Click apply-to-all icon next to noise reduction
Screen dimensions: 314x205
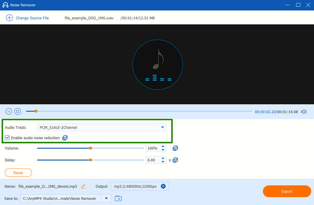65,138
